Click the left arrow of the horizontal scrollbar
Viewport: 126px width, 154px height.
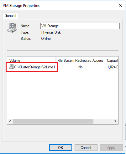click(x=10, y=121)
